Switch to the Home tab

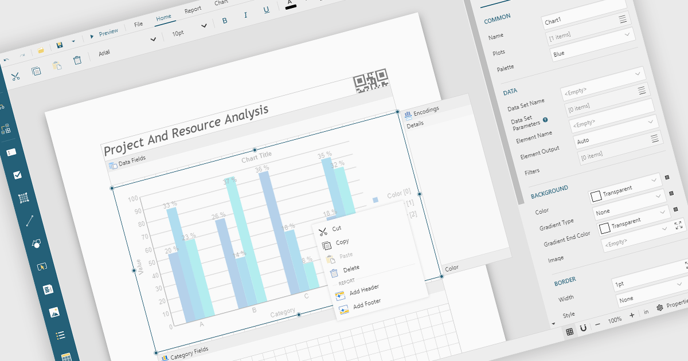pos(163,18)
